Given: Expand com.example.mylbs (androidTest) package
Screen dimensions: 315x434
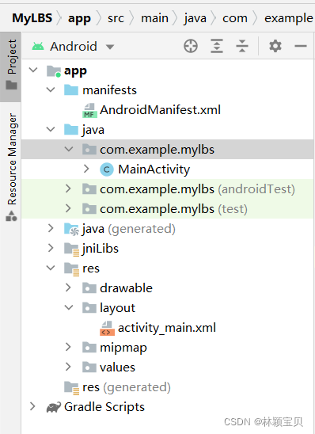Looking at the screenshot, I should [68, 188].
